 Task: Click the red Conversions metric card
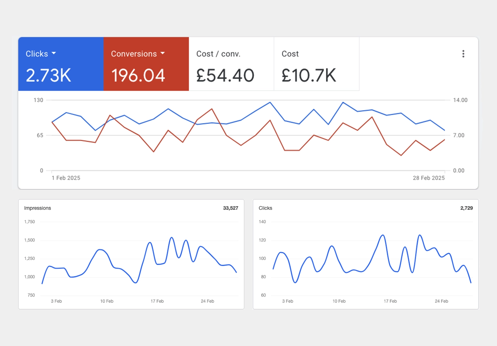[146, 64]
